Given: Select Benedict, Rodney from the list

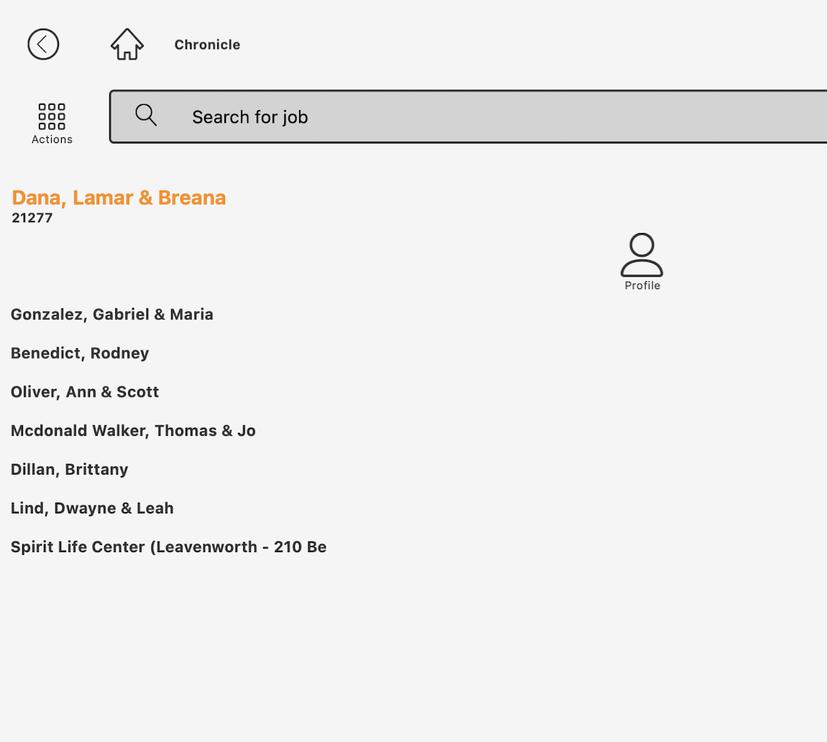Looking at the screenshot, I should tap(80, 353).
